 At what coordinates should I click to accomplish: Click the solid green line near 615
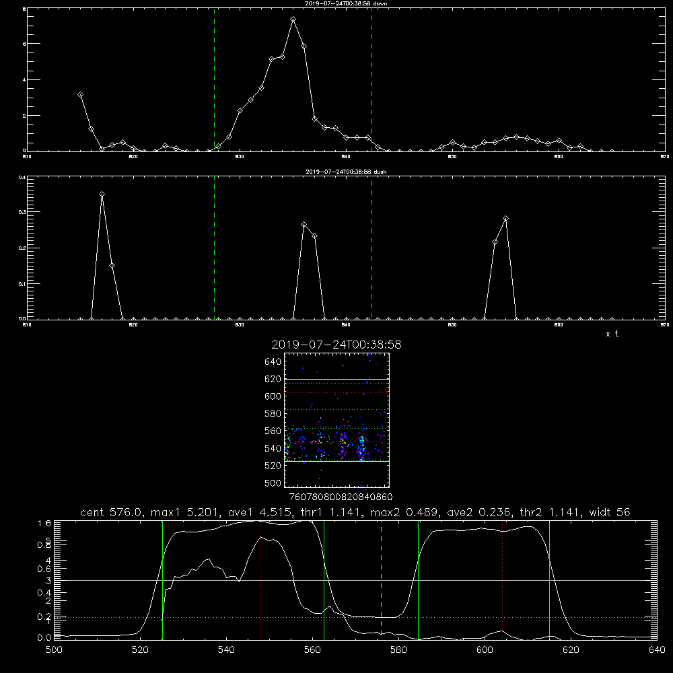(x=549, y=580)
